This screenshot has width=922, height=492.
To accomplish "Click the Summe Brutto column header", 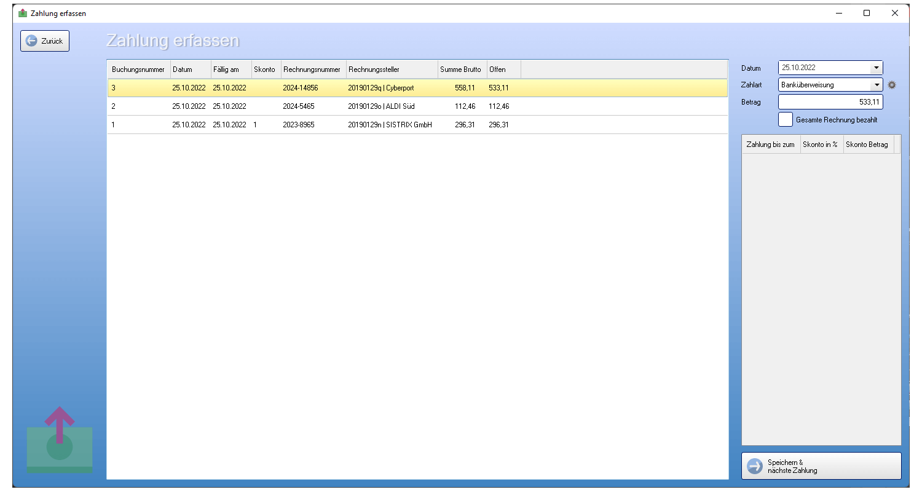I will point(462,69).
